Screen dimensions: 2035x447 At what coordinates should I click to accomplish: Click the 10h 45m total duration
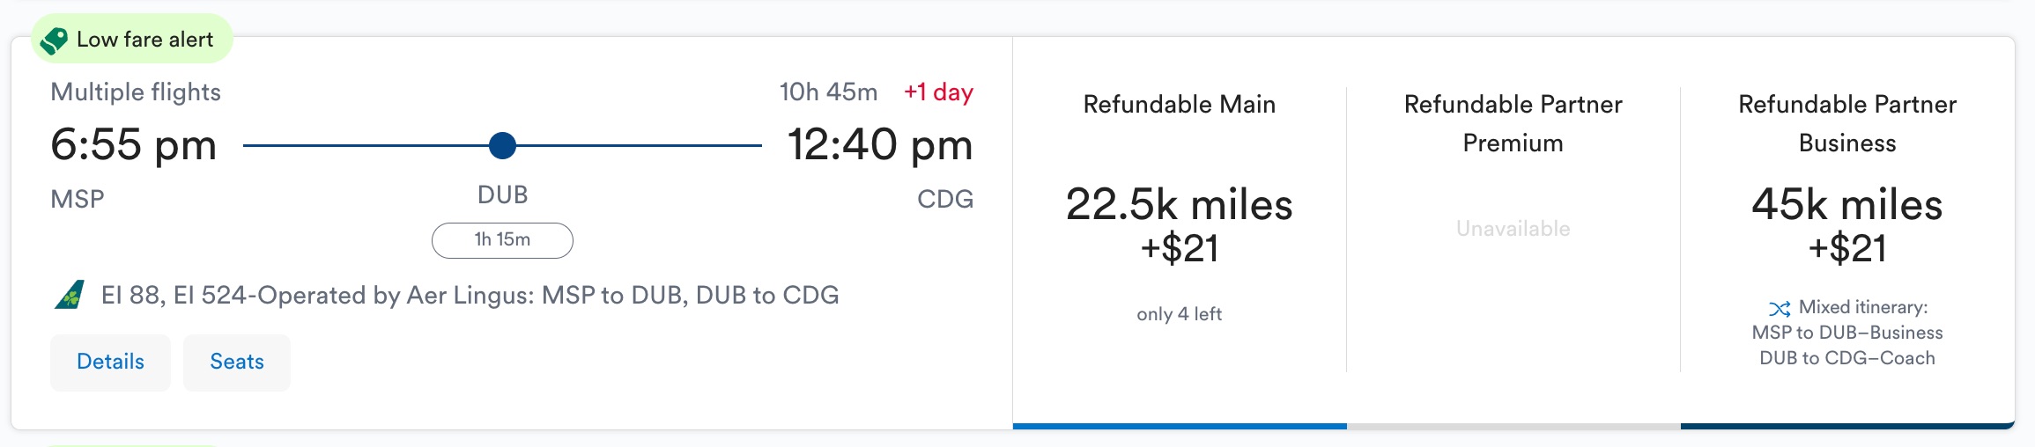point(828,92)
